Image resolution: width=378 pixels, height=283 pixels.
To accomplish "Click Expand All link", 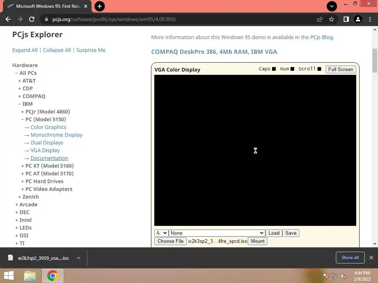I will click(25, 50).
